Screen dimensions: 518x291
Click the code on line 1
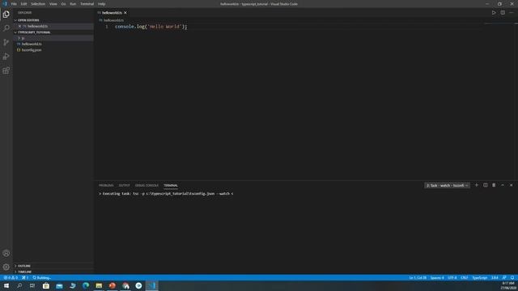[x=151, y=27]
